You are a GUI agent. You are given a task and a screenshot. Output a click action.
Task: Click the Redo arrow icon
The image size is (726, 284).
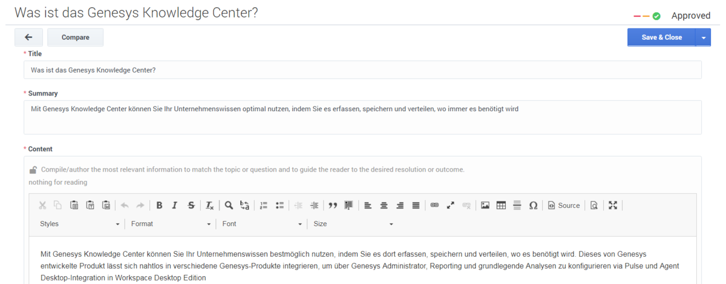[140, 205]
